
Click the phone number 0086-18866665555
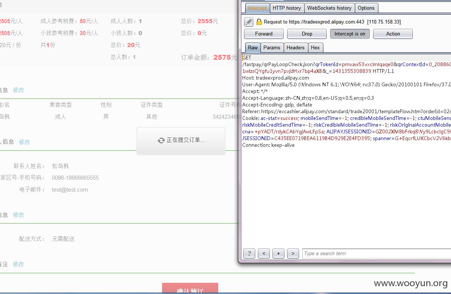(x=75, y=178)
